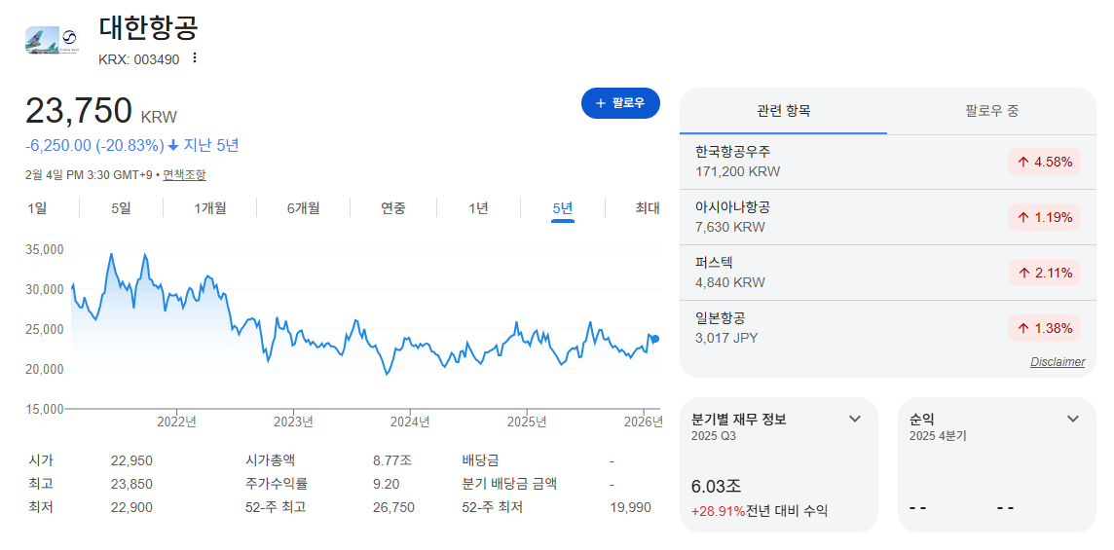This screenshot has width=1114, height=550.
Task: Open the 한국항공우주 related stock row
Action: click(x=888, y=162)
